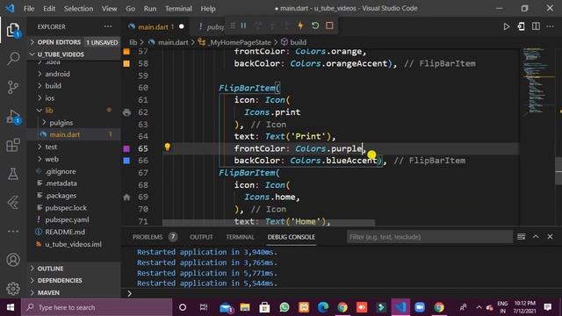Switch to the TERMINAL panel tab
This screenshot has width=562, height=316.
[x=240, y=237]
